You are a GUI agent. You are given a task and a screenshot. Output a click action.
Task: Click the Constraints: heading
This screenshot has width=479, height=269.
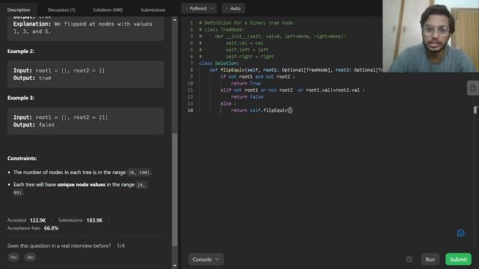(x=22, y=158)
